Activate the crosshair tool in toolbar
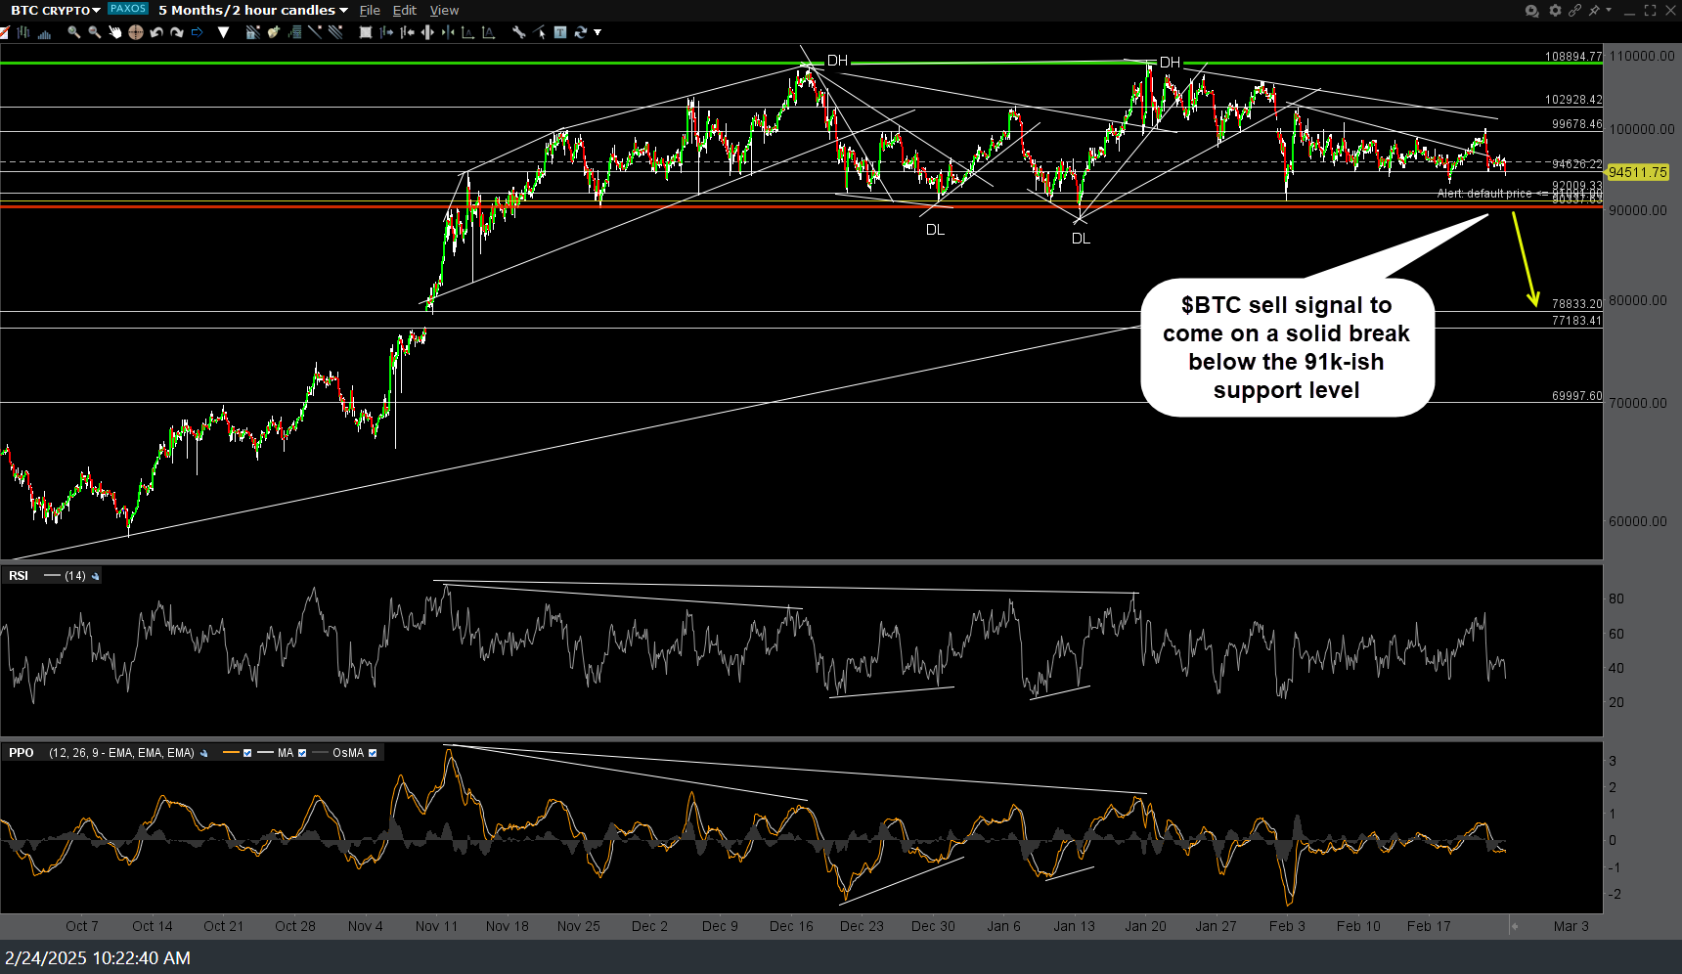 click(x=135, y=32)
